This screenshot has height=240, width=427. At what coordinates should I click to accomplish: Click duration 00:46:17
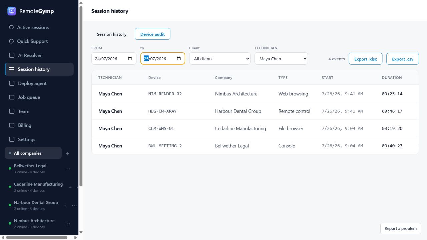(392, 111)
